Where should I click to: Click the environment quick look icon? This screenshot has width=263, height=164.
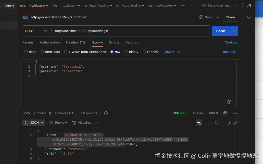[x=249, y=6]
